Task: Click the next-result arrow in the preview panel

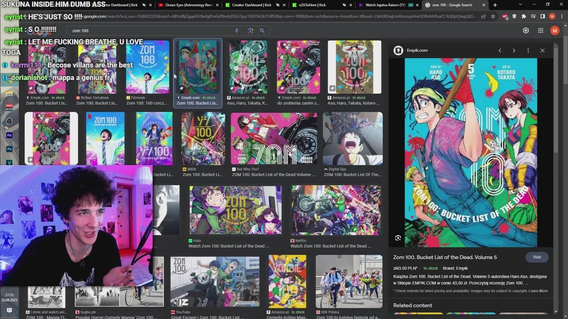Action: coord(514,50)
